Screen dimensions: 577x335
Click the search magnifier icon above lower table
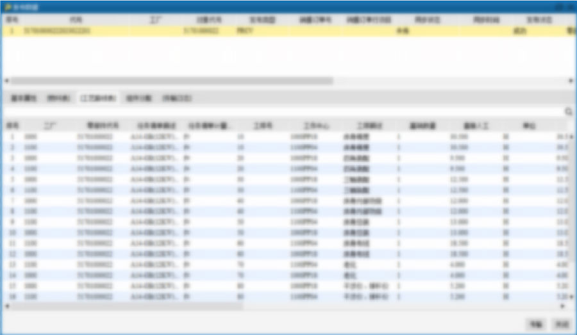point(569,111)
